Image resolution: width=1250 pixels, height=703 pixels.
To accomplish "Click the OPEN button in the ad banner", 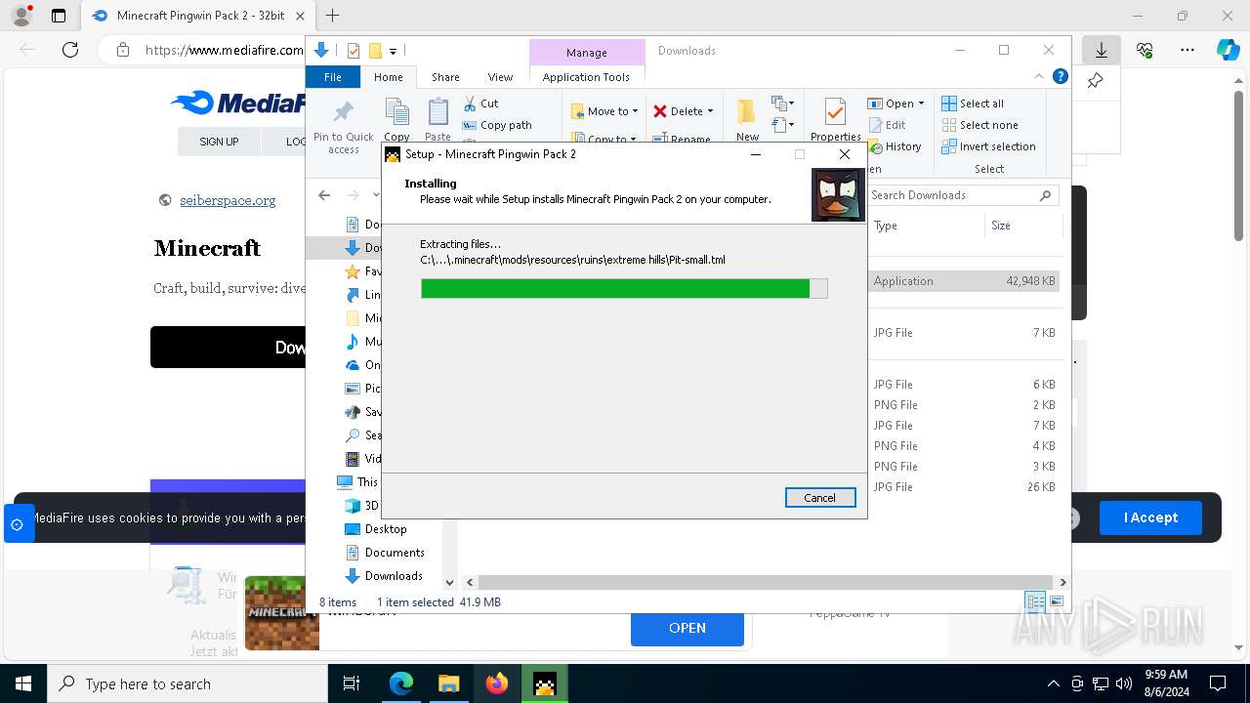I will tap(687, 628).
